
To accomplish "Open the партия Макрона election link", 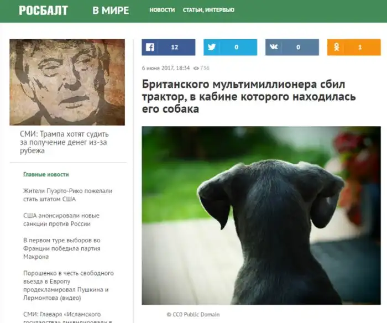I will [62, 248].
